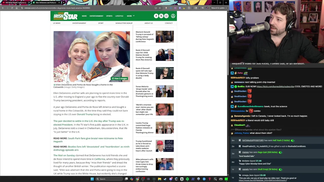This screenshot has width=324, height=182.
Task: Click the browser address bar URL
Action: 57,8
